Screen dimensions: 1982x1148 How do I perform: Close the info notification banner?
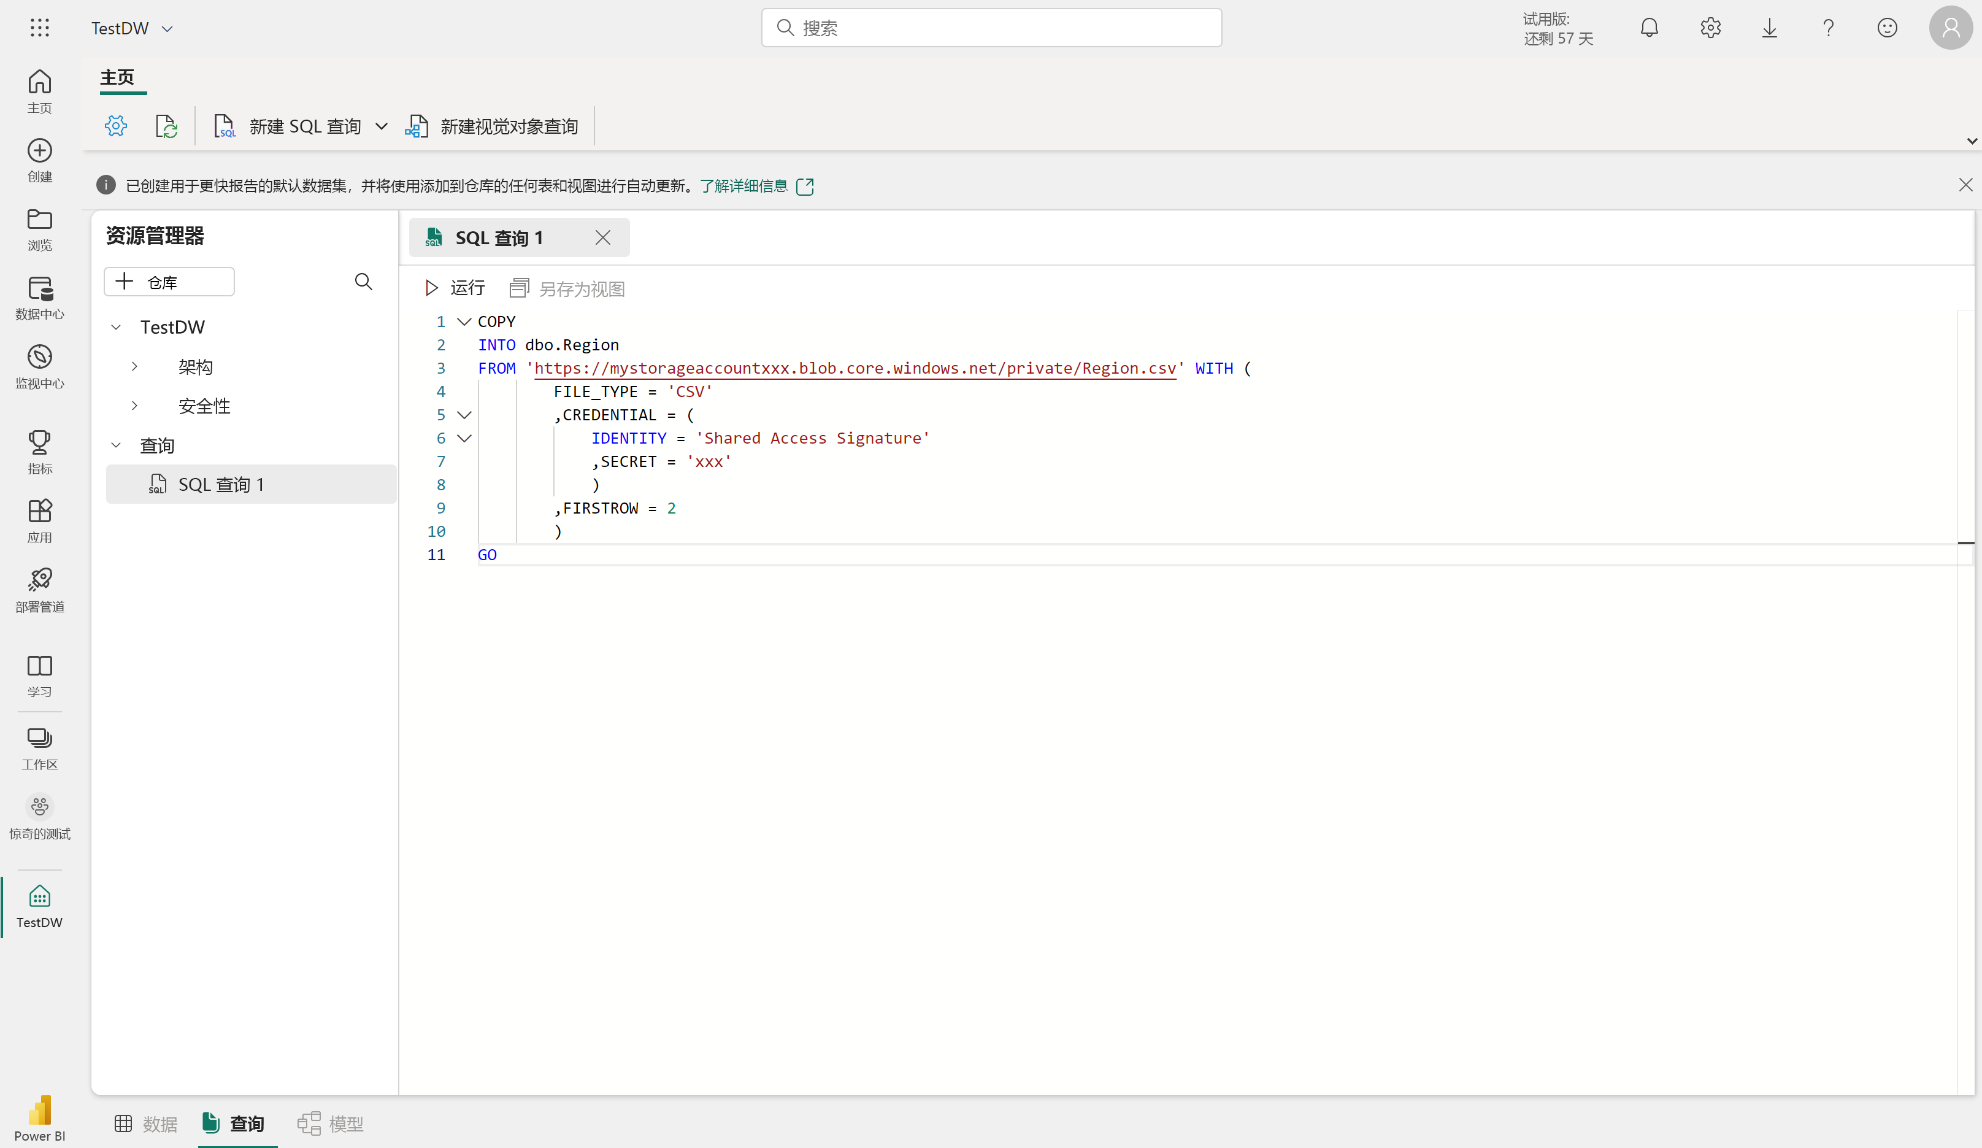1965,185
